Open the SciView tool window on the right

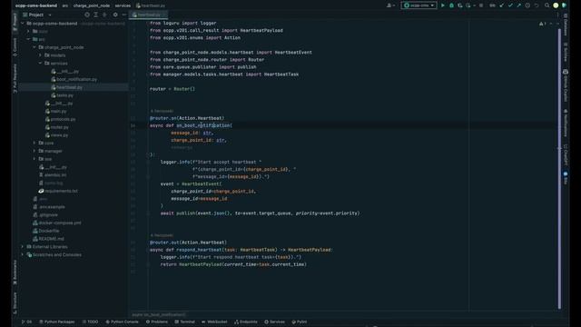566,53
